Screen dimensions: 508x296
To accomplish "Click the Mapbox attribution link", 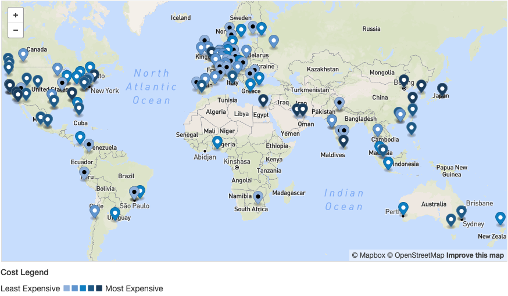I will click(368, 255).
